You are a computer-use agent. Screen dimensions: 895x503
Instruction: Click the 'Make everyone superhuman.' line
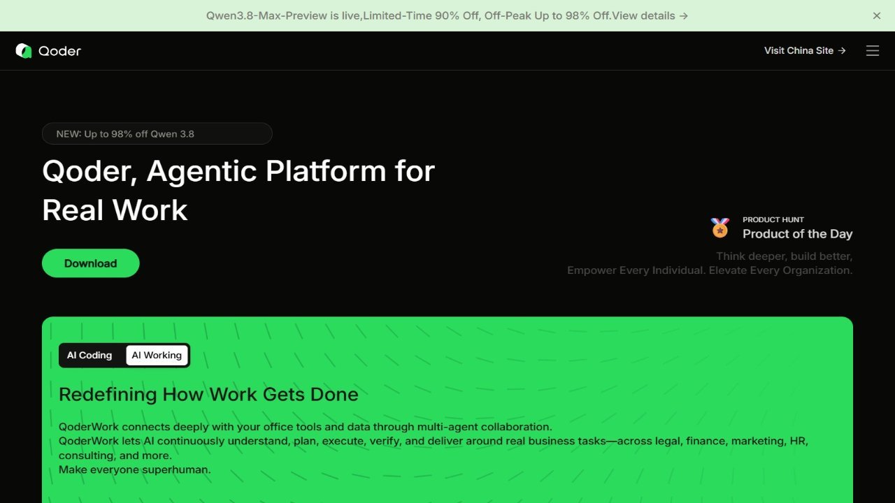135,469
